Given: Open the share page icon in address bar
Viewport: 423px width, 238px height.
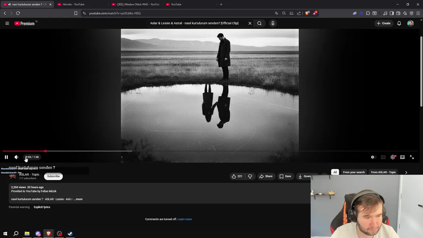Looking at the screenshot, I should click(x=299, y=13).
